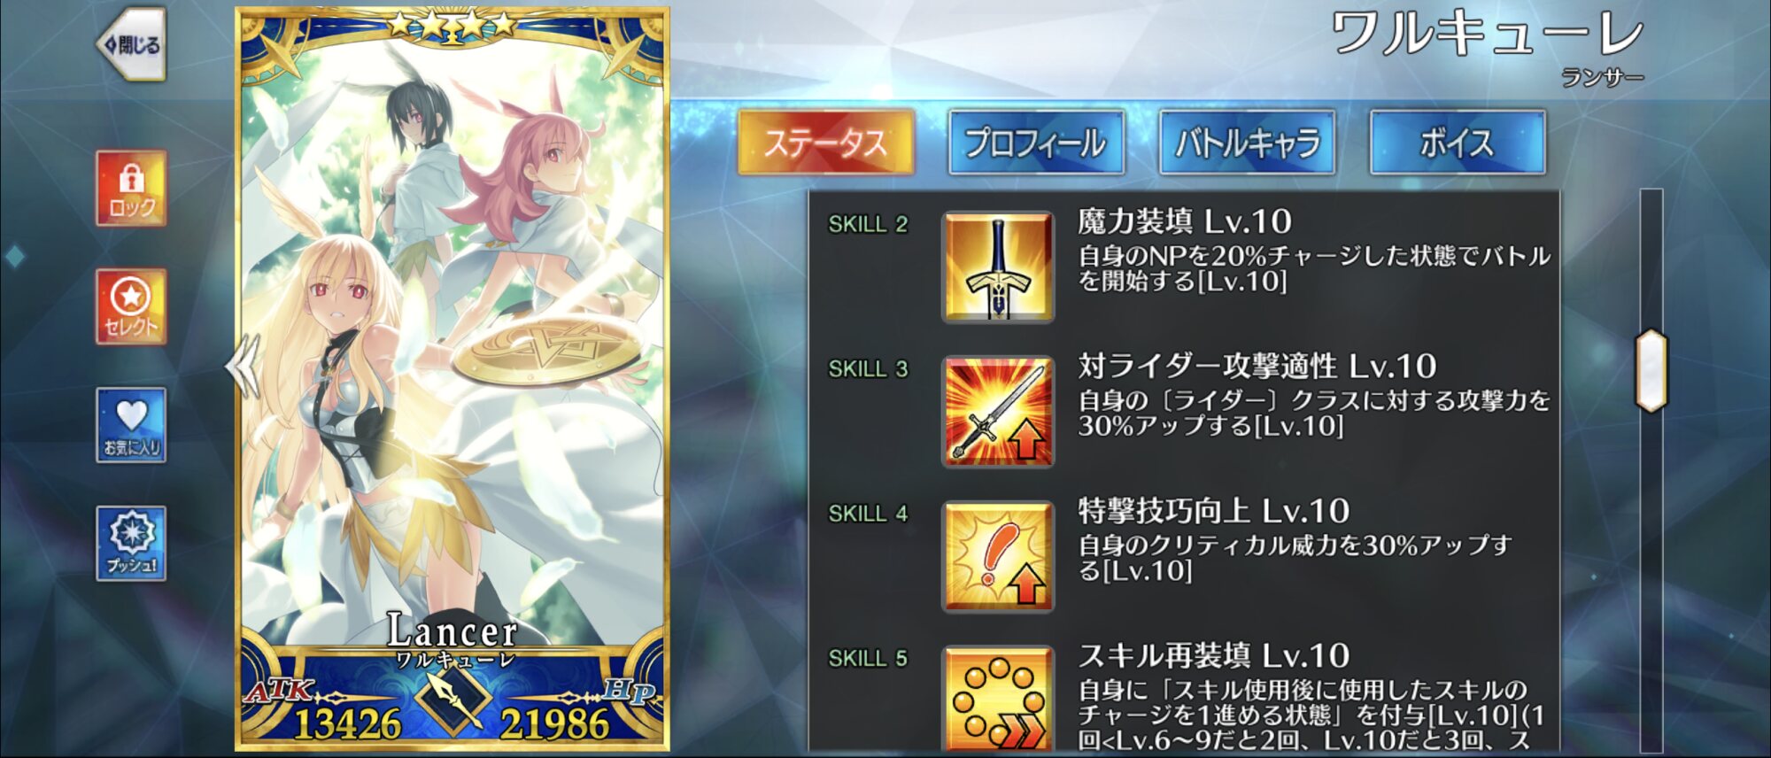
Task: Tap the スキル再装填 skill icon
Action: pyautogui.click(x=998, y=700)
